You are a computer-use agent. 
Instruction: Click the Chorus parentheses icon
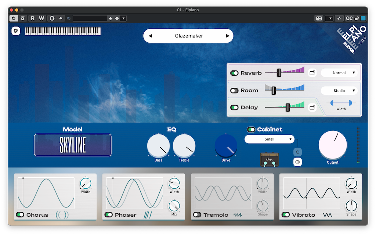(62, 215)
